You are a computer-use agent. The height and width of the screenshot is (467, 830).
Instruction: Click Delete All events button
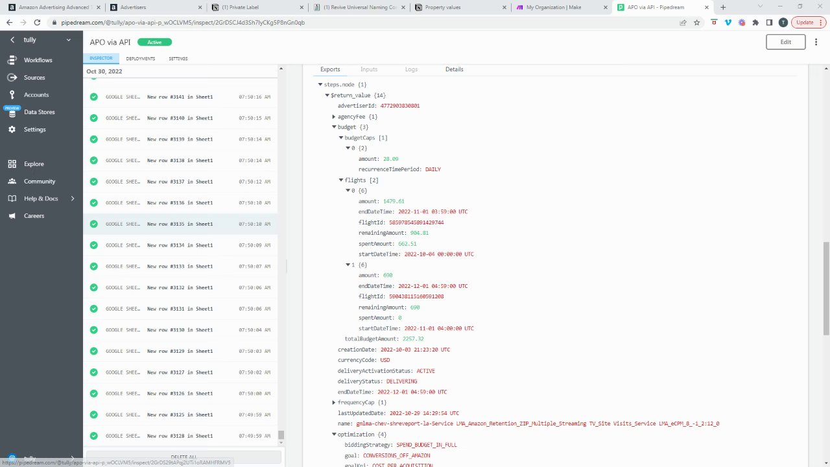pyautogui.click(x=184, y=457)
